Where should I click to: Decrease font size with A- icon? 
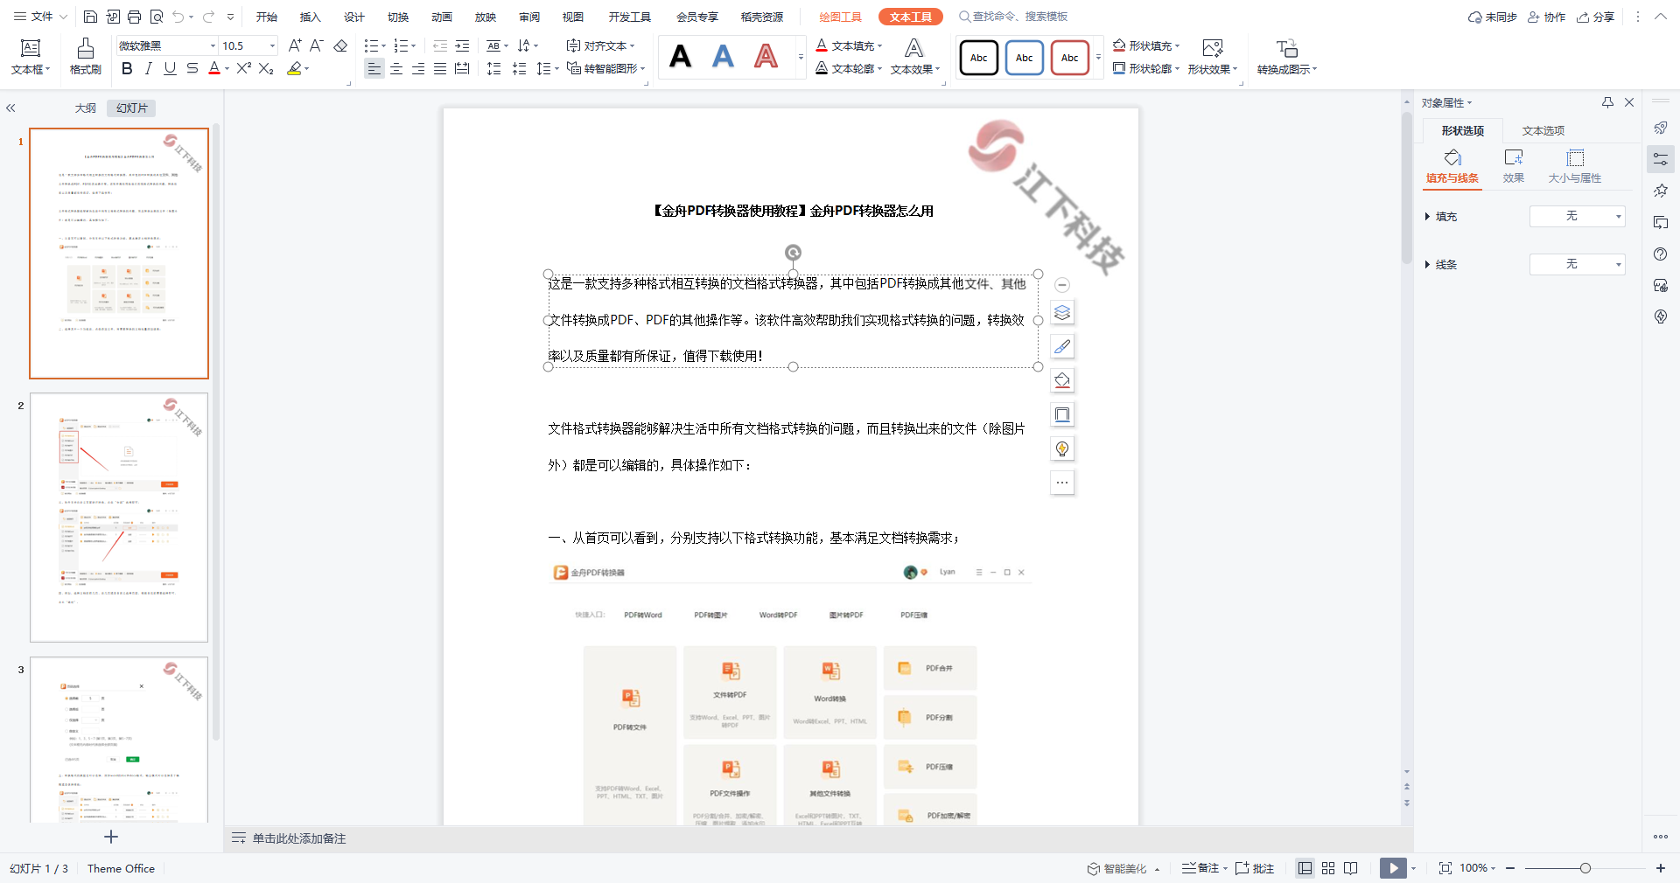coord(317,45)
